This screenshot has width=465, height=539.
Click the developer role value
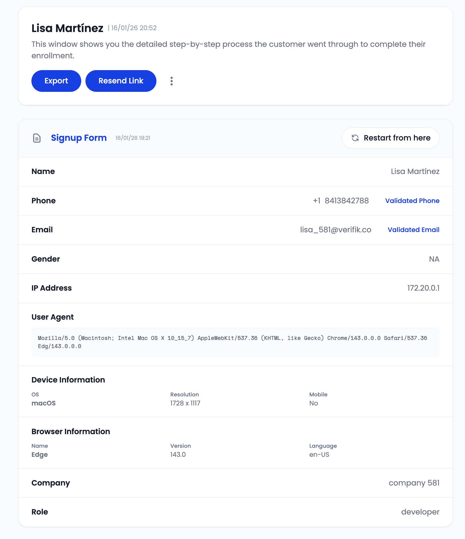point(420,512)
